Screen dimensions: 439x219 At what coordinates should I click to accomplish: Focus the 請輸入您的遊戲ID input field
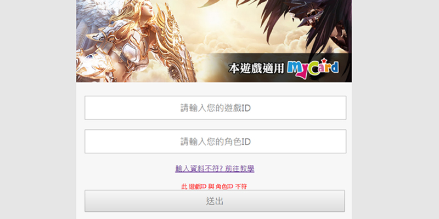coord(215,108)
